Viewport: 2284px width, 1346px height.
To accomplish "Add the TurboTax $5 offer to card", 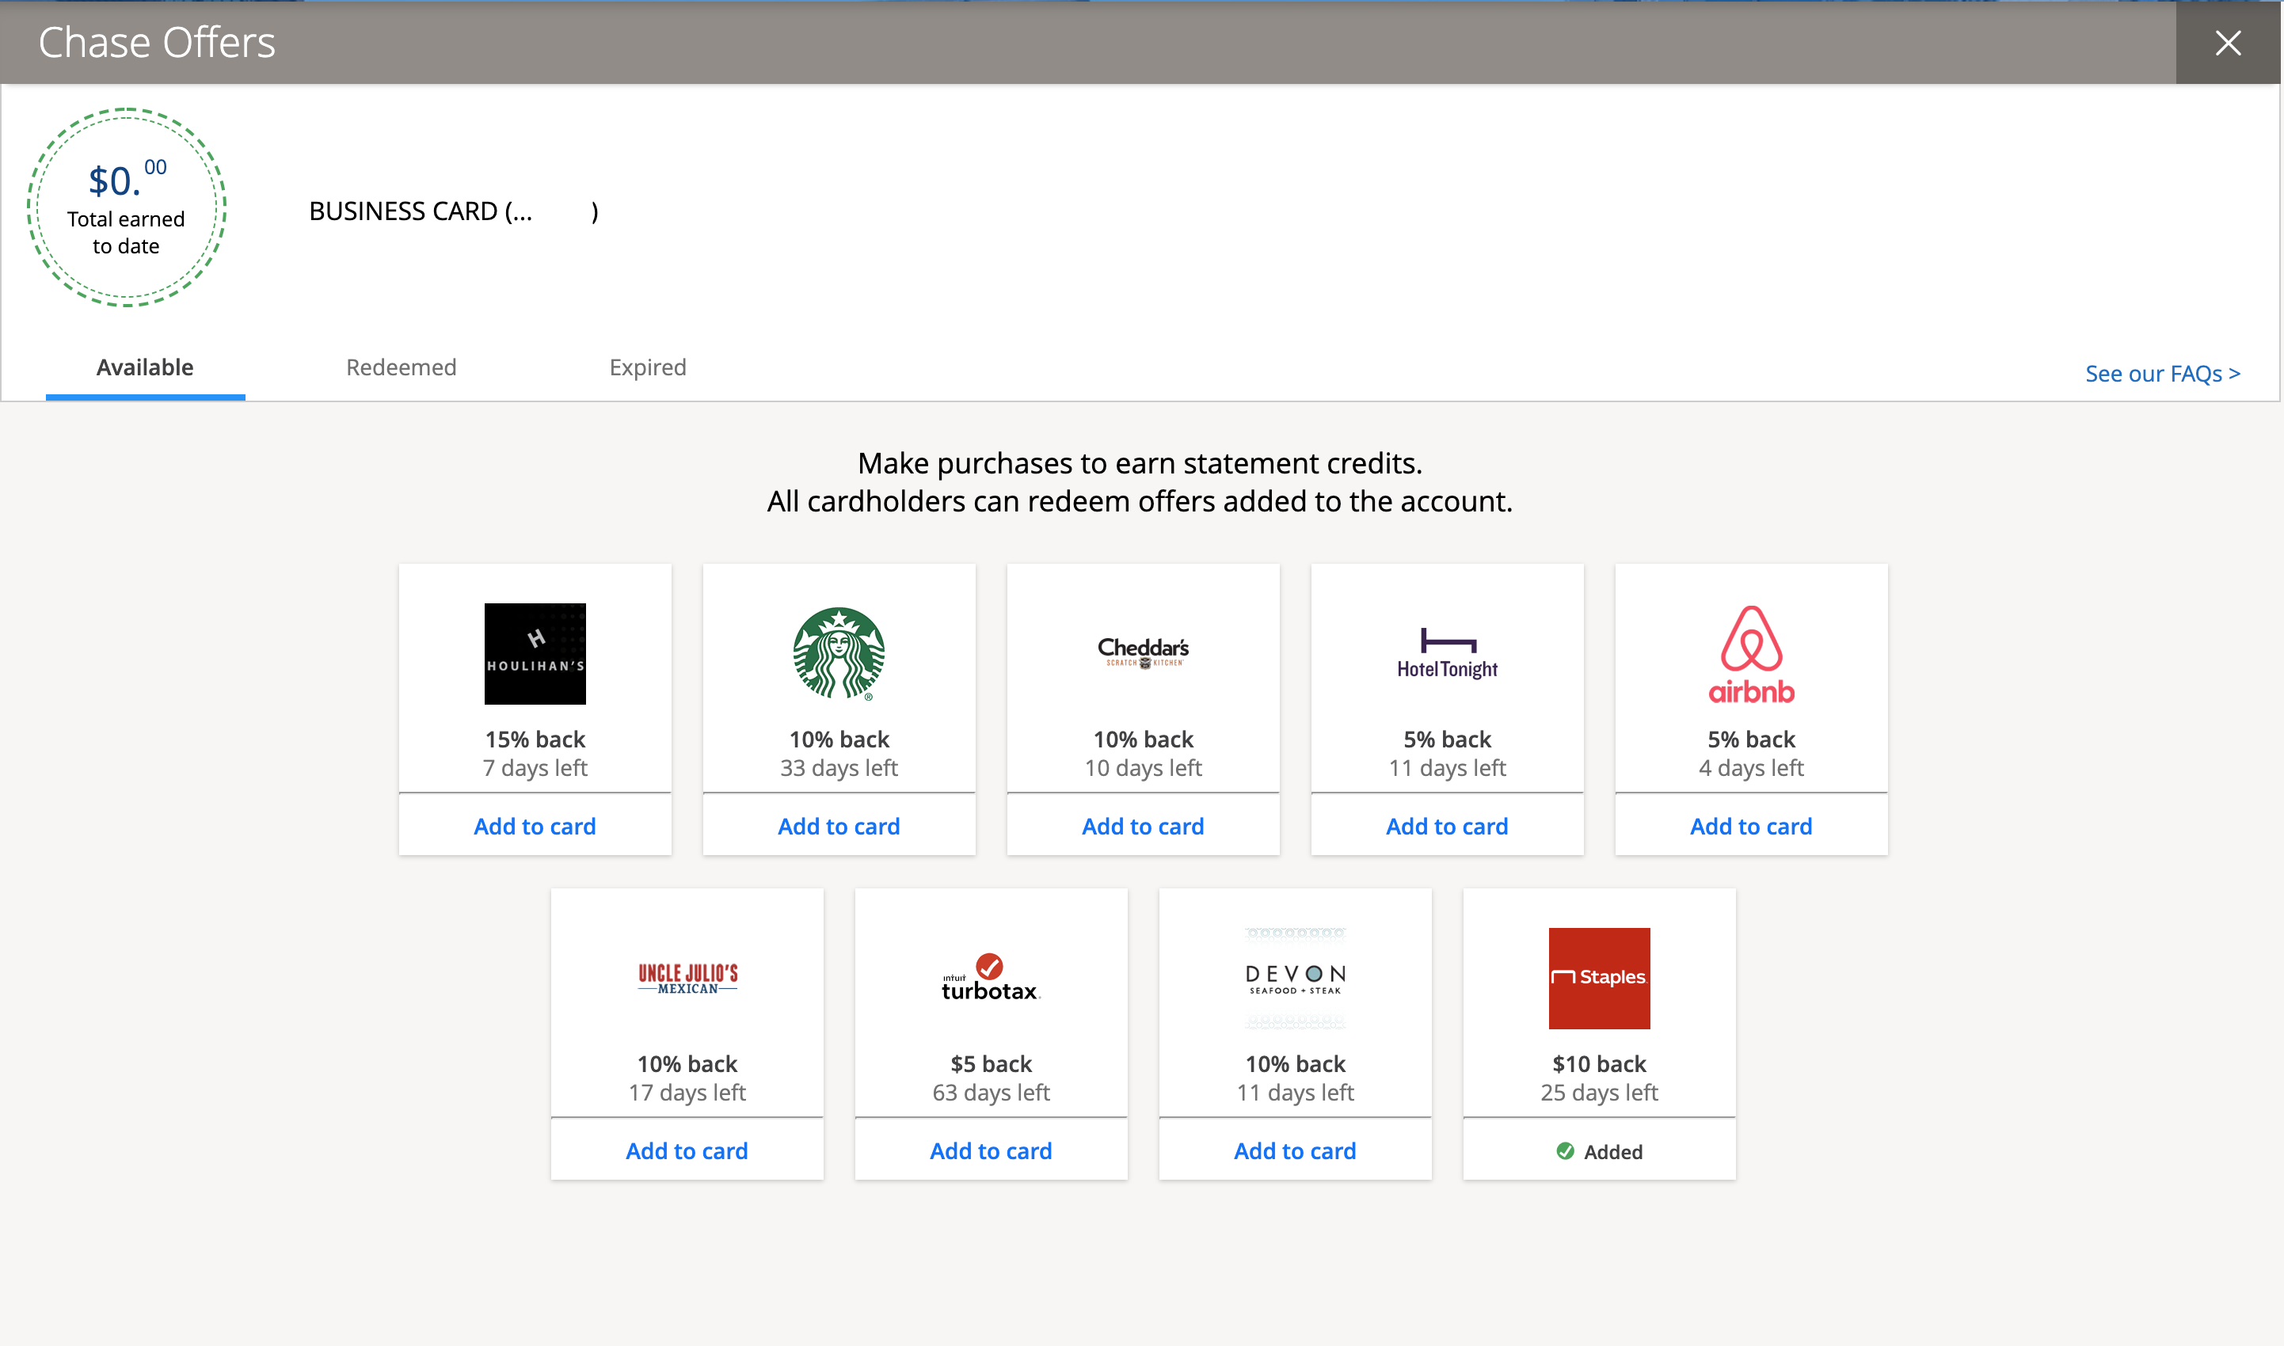I will point(991,1151).
